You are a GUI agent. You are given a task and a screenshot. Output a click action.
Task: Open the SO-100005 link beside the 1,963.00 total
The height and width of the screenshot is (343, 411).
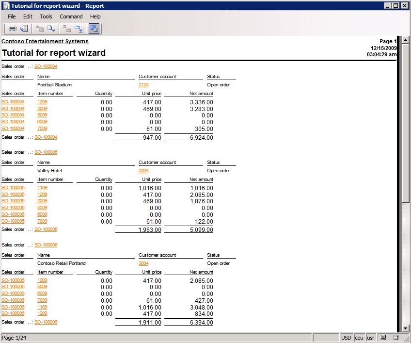[x=46, y=229]
